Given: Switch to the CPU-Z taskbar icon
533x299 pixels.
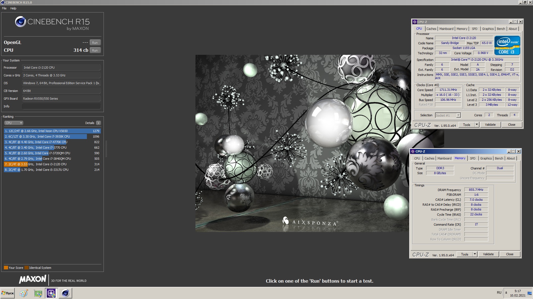Looking at the screenshot, I should click(x=51, y=293).
